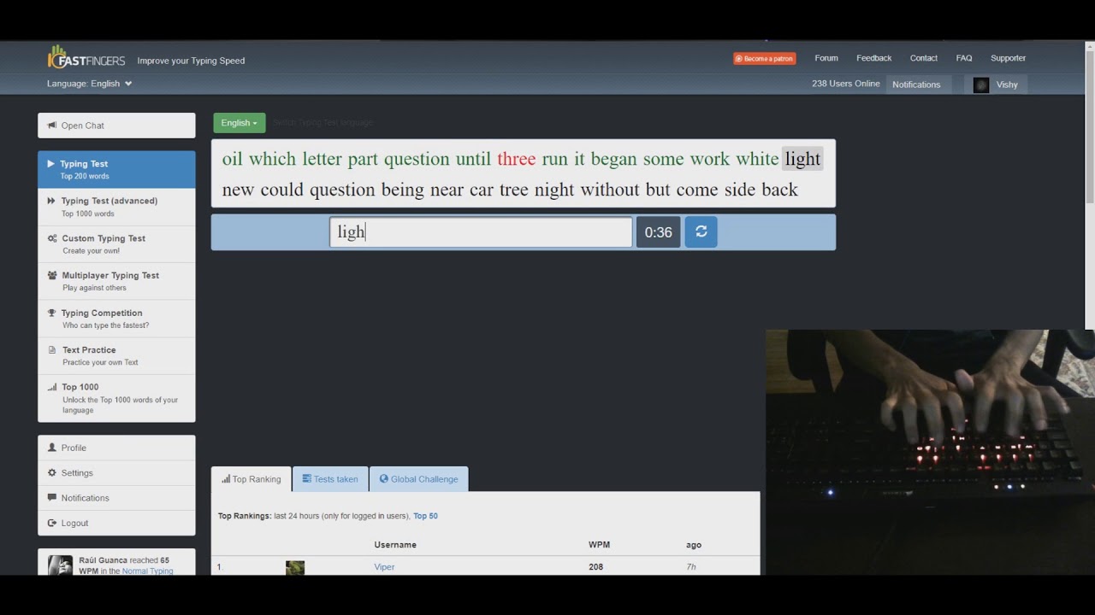Switch to the Top Ranking tab
The image size is (1095, 615).
coord(252,479)
